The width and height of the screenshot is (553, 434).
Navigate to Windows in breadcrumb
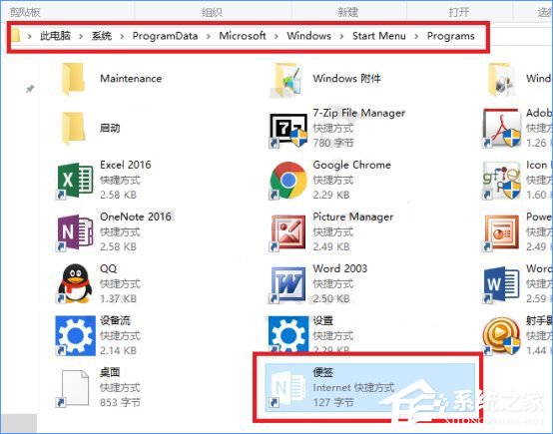tap(309, 36)
